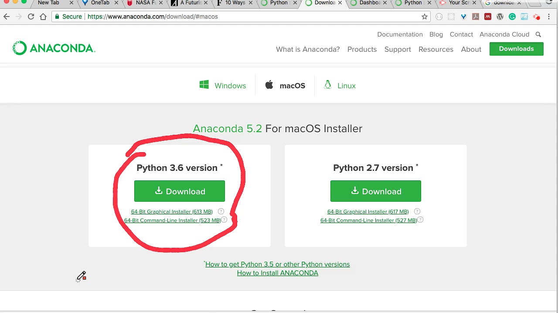This screenshot has height=313, width=558.
Task: Download the Python 2.7 version
Action: 376,191
